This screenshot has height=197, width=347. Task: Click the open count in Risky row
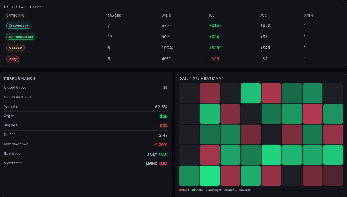click(x=305, y=59)
